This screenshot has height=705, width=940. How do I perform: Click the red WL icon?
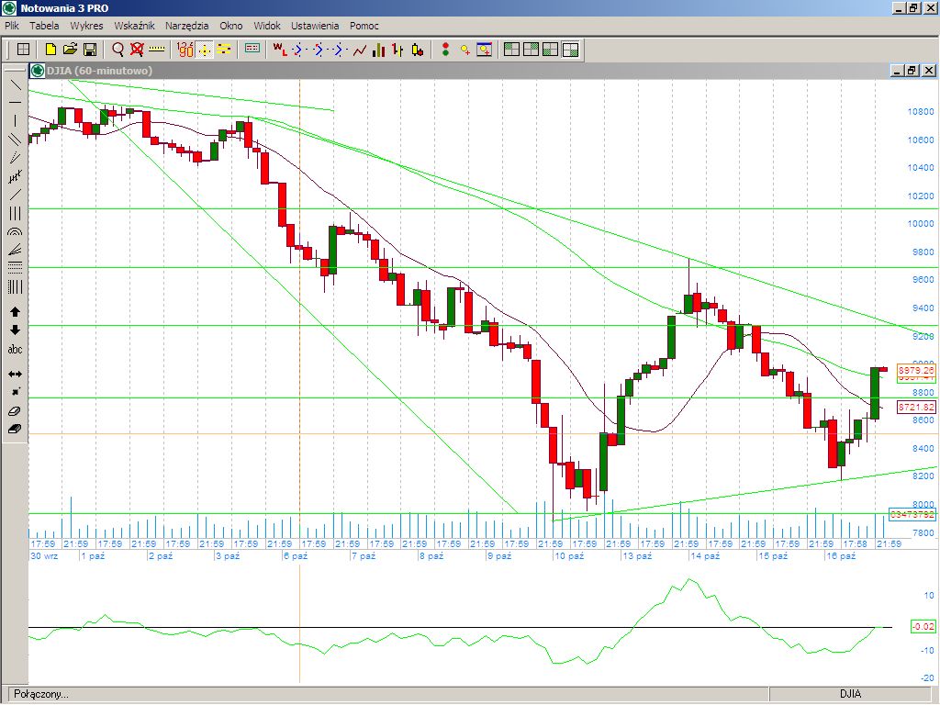[x=280, y=50]
